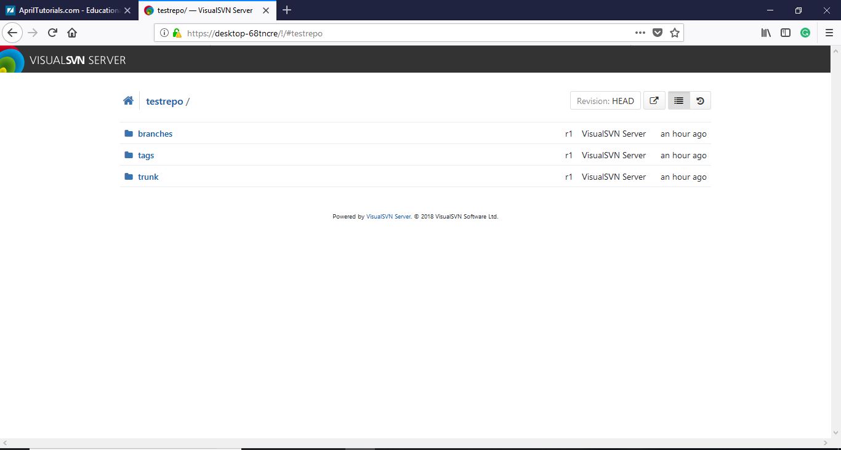This screenshot has height=450, width=841.
Task: Click the folder icon next to branches
Action: tap(127, 133)
